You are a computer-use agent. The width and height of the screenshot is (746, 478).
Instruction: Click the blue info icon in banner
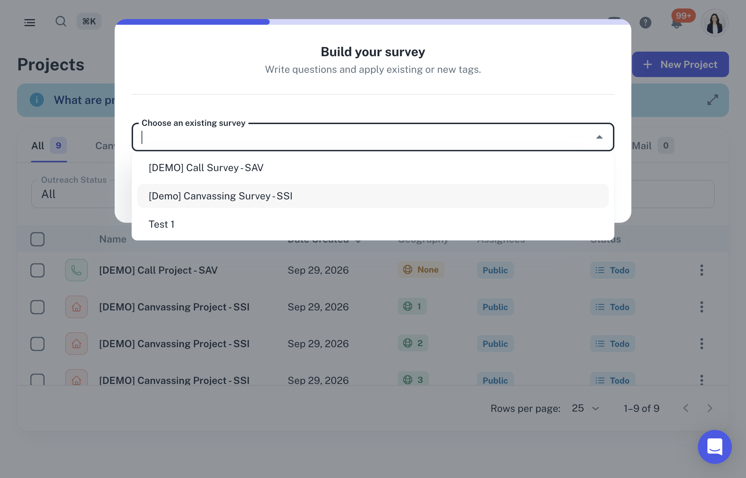tap(37, 100)
